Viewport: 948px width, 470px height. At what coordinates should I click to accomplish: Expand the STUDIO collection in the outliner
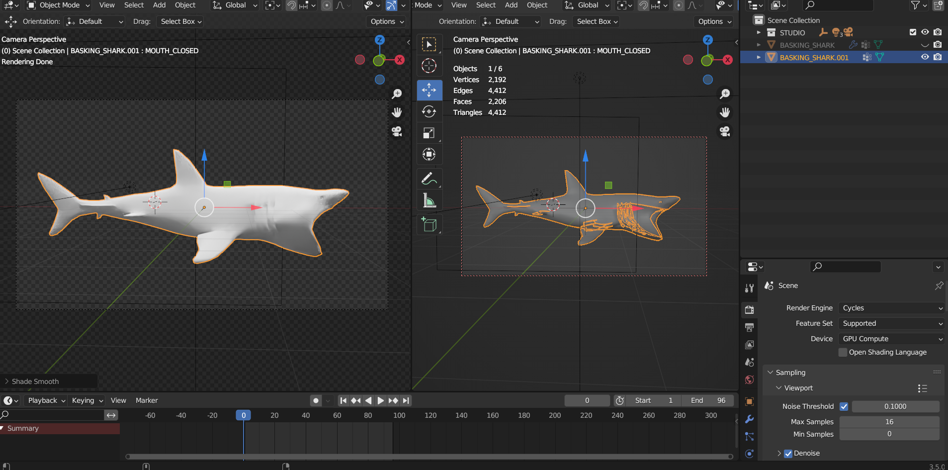point(759,32)
